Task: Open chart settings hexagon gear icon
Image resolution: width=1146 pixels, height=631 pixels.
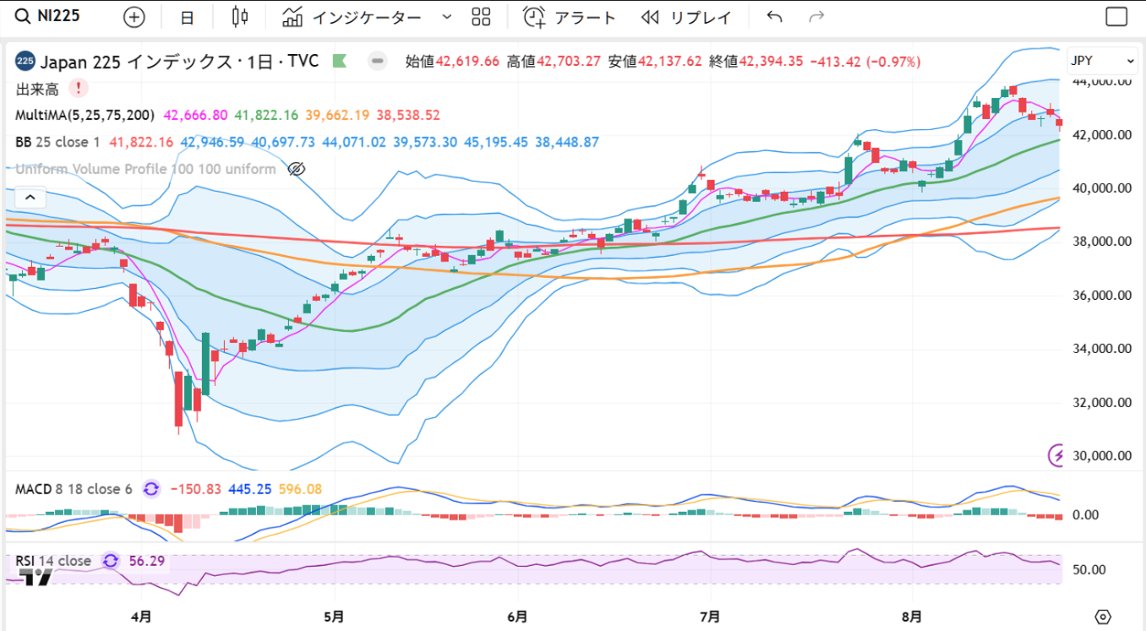Action: pyautogui.click(x=1102, y=616)
